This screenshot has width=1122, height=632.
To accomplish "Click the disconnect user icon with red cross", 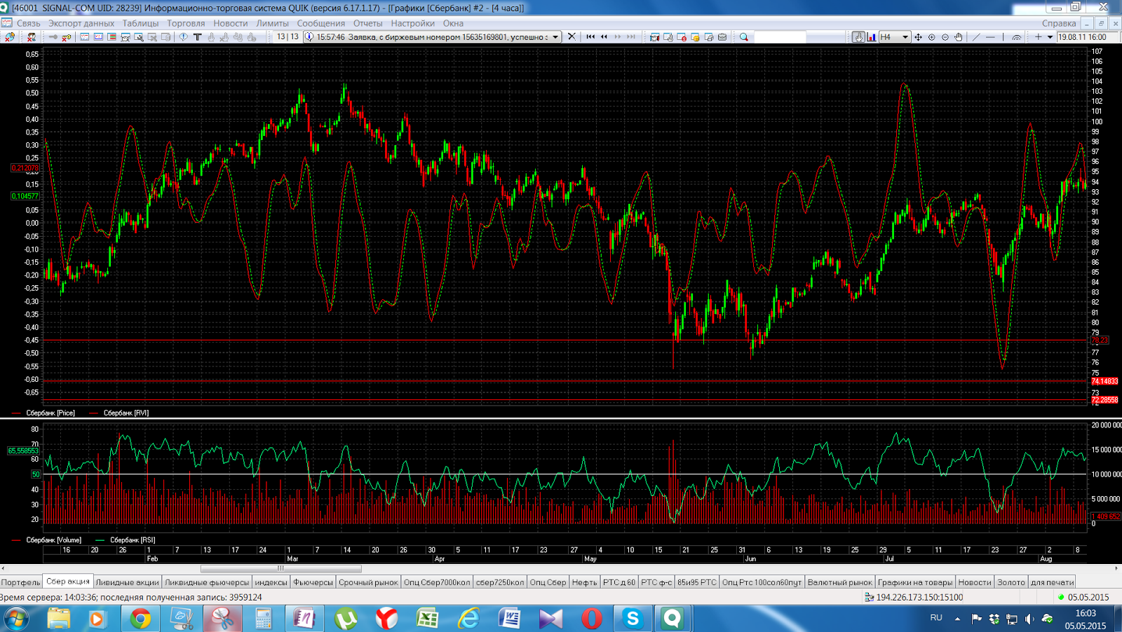I will 31,36.
